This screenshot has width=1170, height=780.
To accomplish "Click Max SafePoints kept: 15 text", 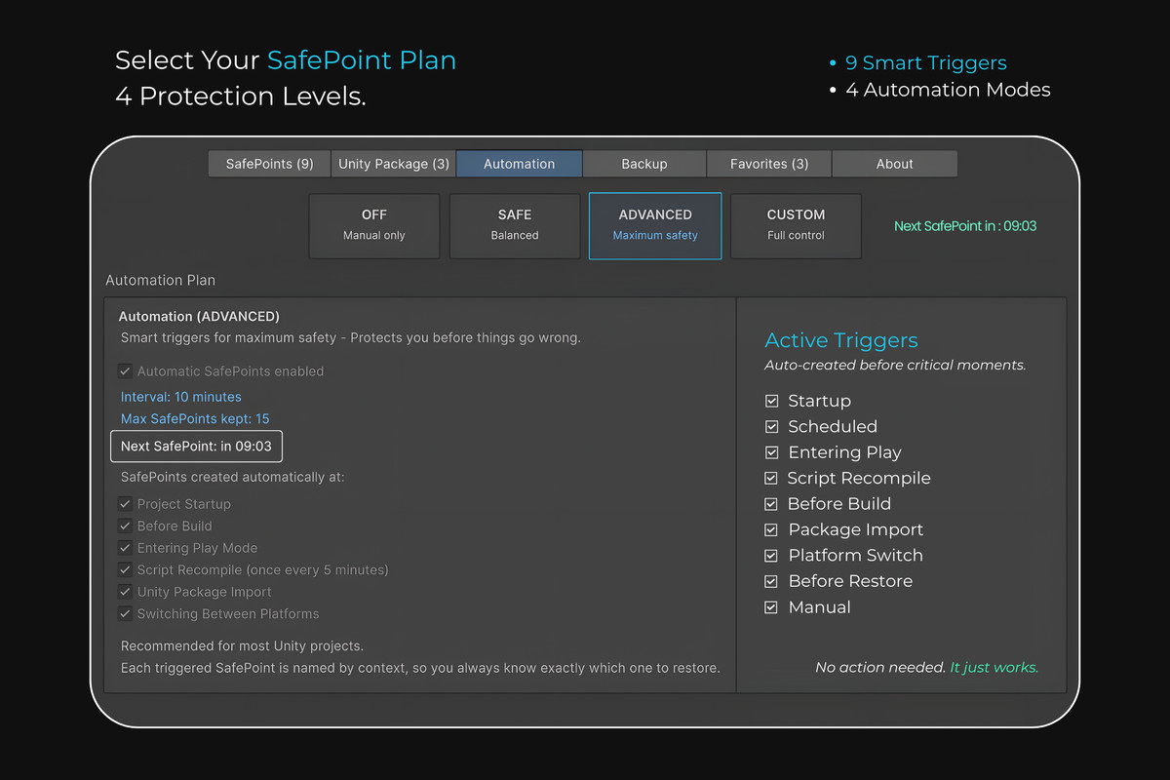I will pyautogui.click(x=195, y=419).
